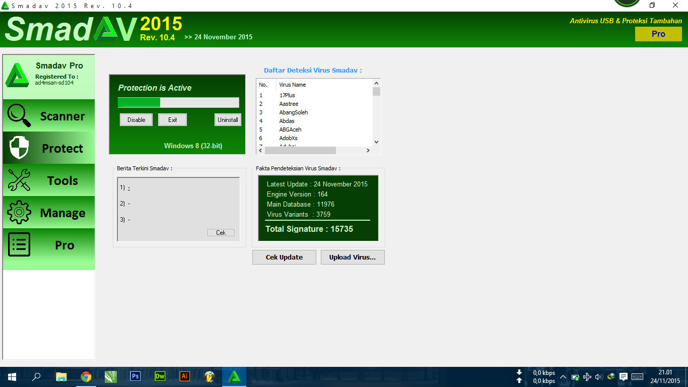Viewport: 688px width, 387px height.
Task: Click the shield Protect icon
Action: 19,148
